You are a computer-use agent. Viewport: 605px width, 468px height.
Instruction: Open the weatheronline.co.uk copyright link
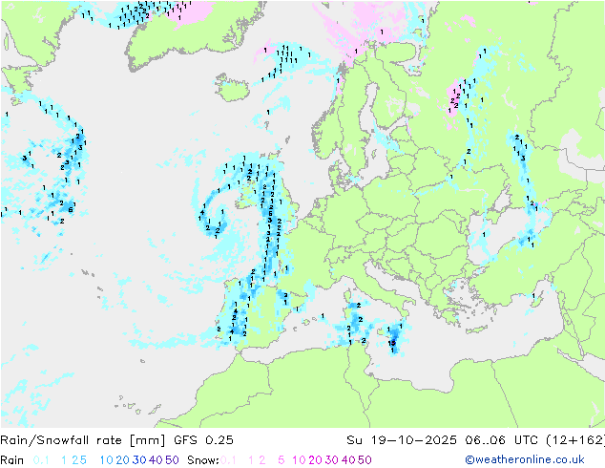[x=525, y=459]
